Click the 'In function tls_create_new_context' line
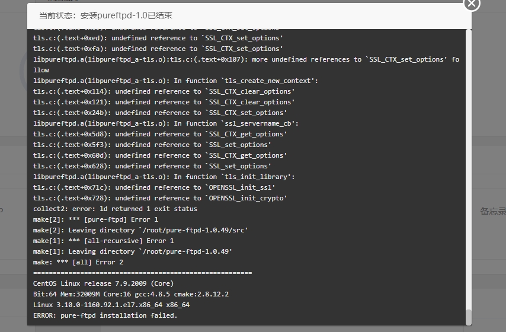Screen dimensions: 506x332 point(175,81)
